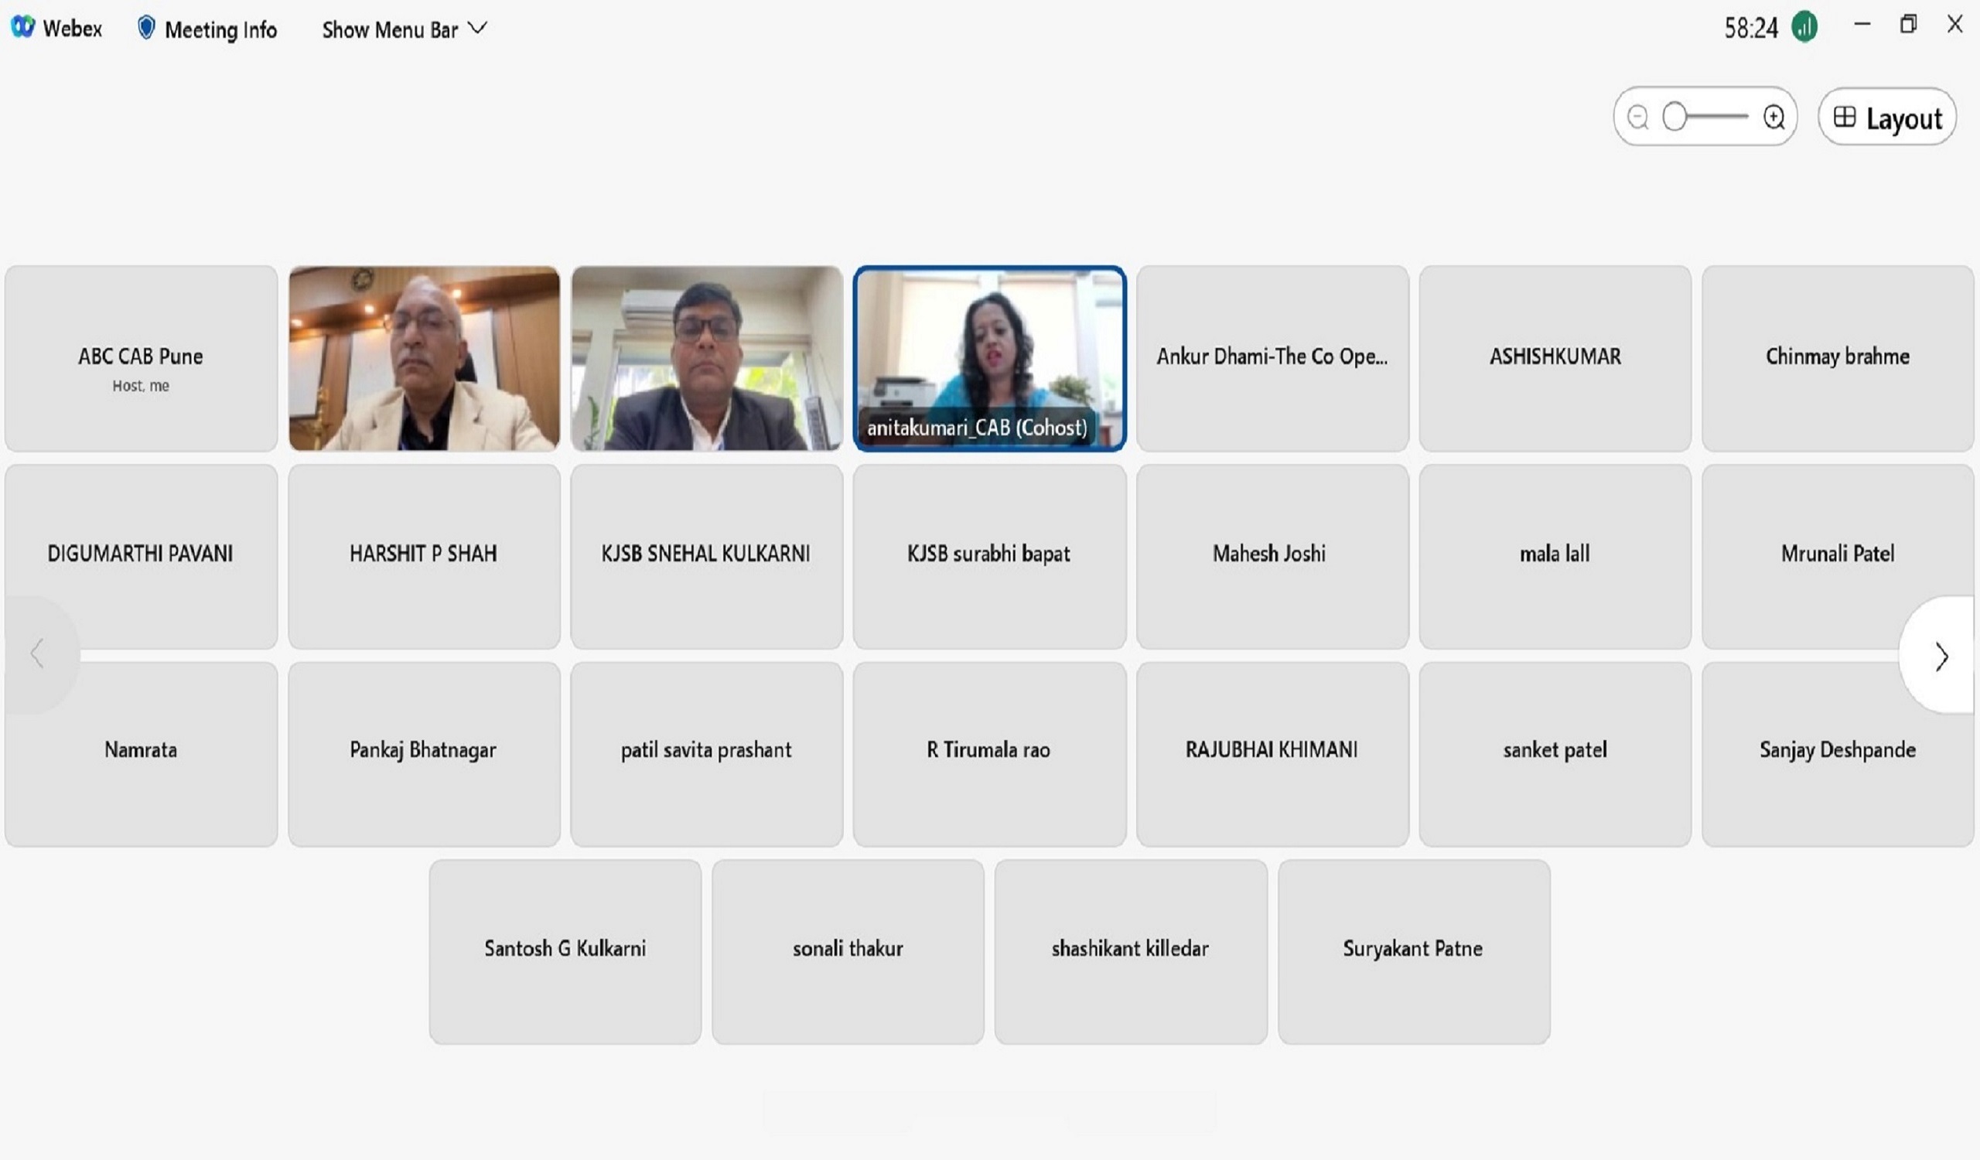Go to next page of participants

click(1941, 657)
